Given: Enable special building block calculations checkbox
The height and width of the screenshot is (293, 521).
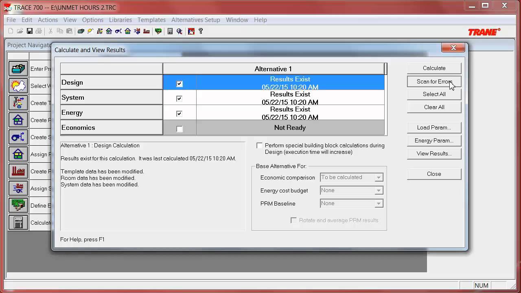Looking at the screenshot, I should point(259,145).
